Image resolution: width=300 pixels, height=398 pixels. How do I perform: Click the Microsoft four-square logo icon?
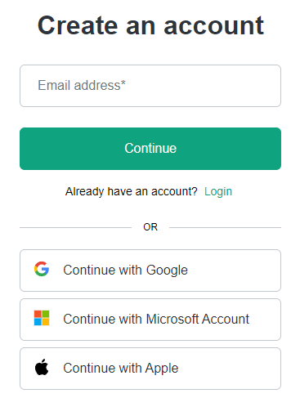coord(42,318)
